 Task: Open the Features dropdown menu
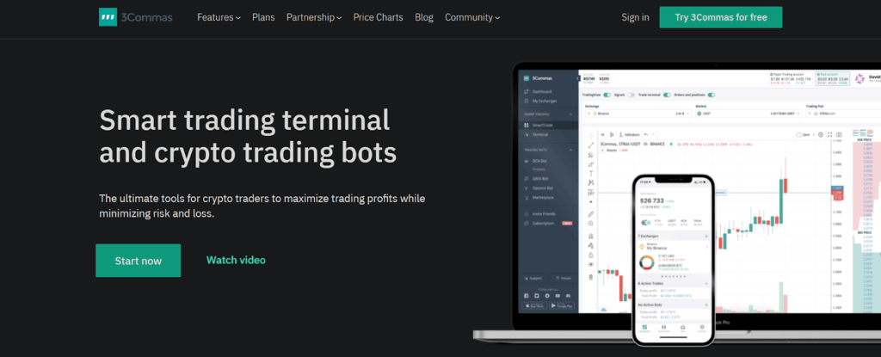(219, 17)
